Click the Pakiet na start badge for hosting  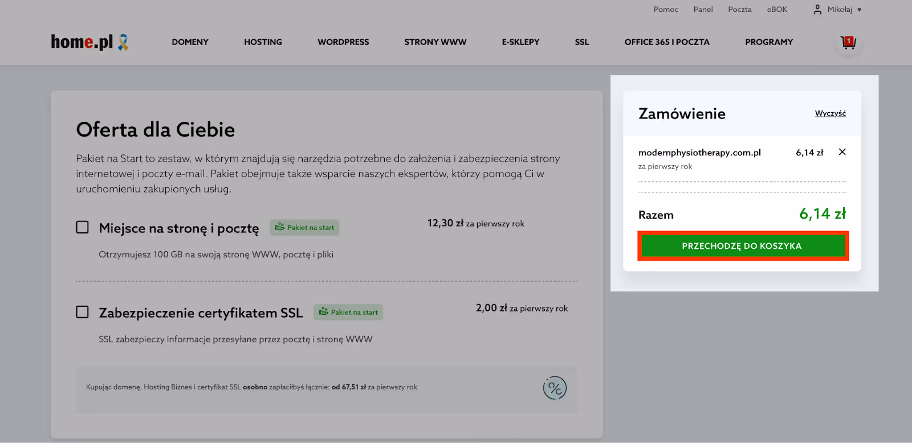pos(305,228)
